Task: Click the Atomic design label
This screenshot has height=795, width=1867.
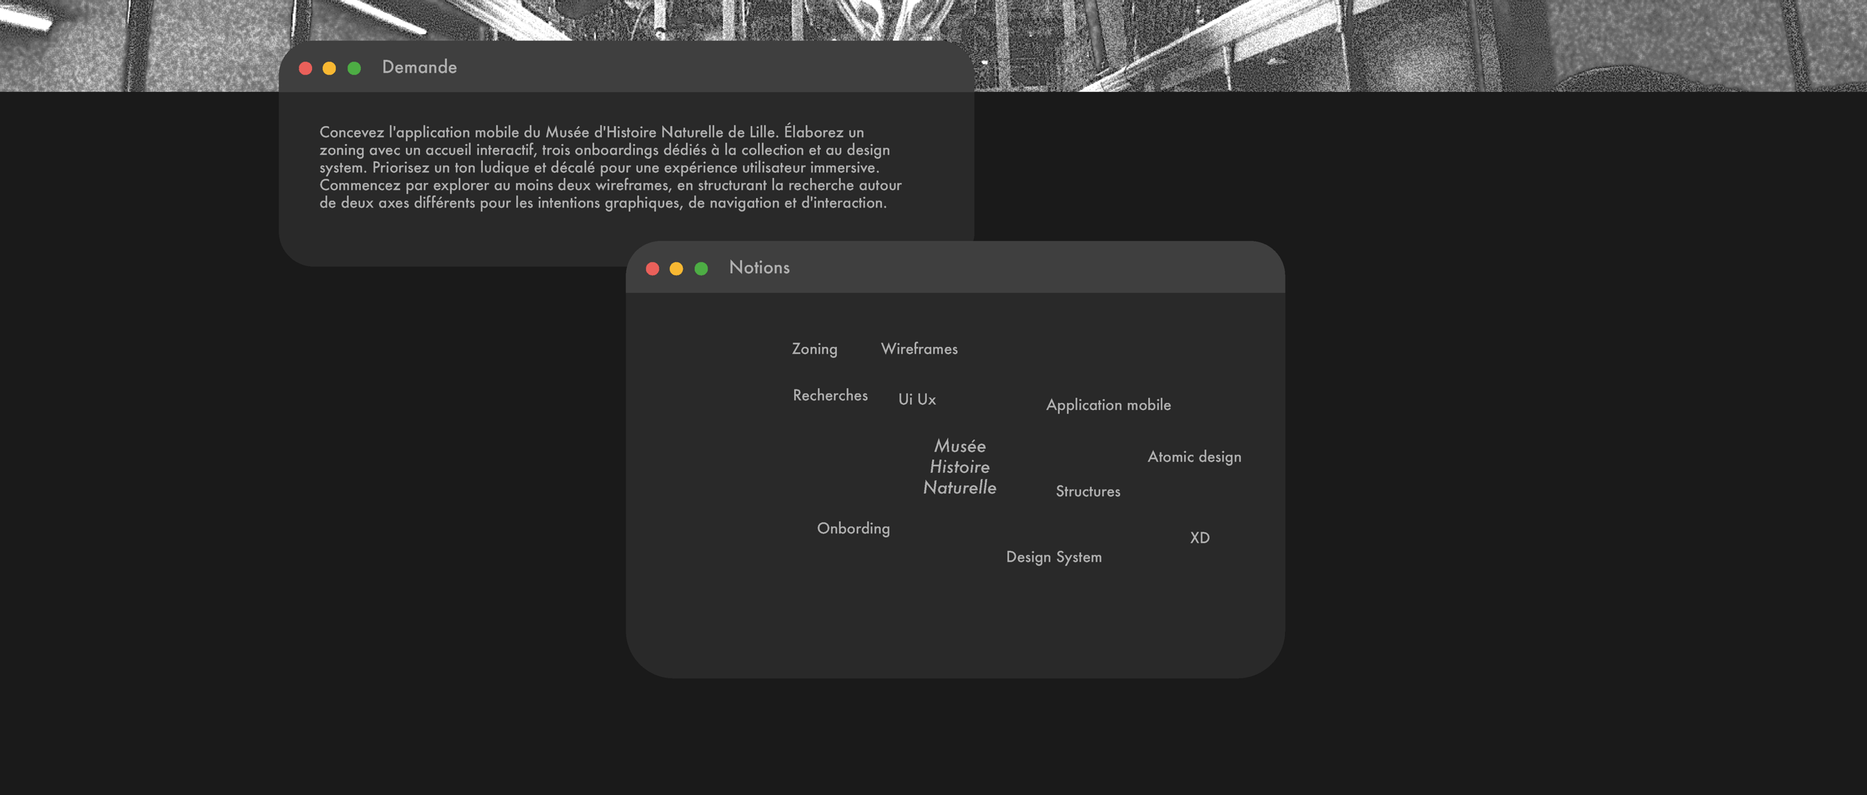Action: [1194, 458]
